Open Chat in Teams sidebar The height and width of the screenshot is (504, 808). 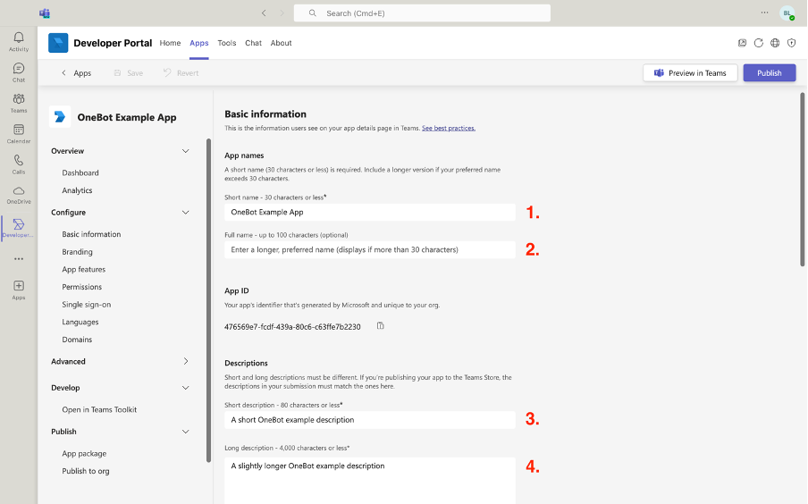[19, 72]
